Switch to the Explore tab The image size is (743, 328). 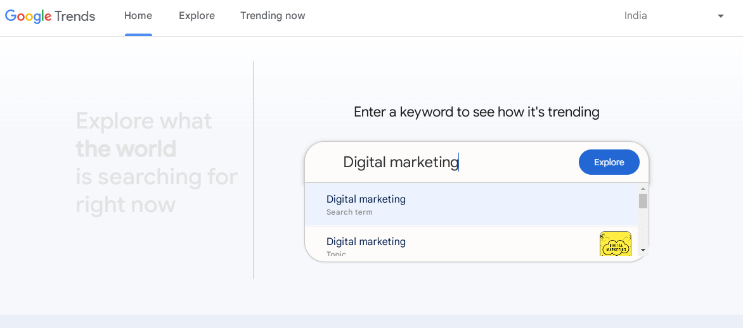pyautogui.click(x=197, y=16)
